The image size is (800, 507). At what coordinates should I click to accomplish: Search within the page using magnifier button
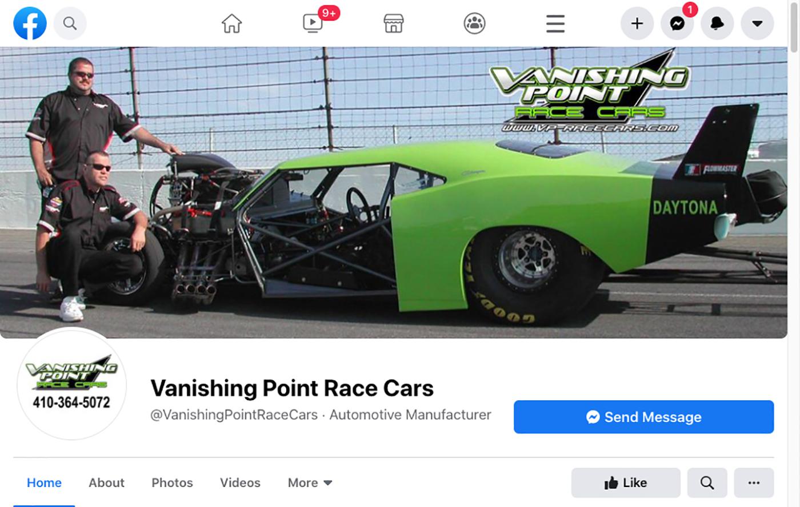coord(707,483)
